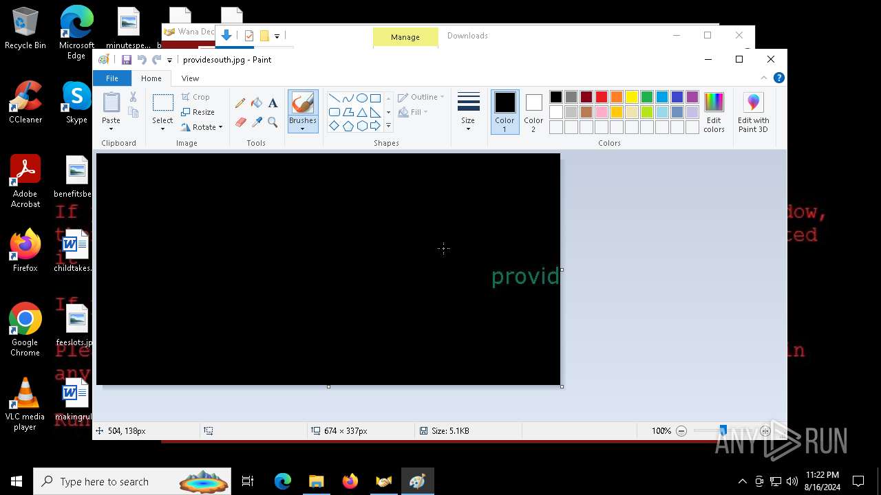Open Customize Quick Access Toolbar dropdown
Screen dimensions: 881x495
click(x=169, y=60)
